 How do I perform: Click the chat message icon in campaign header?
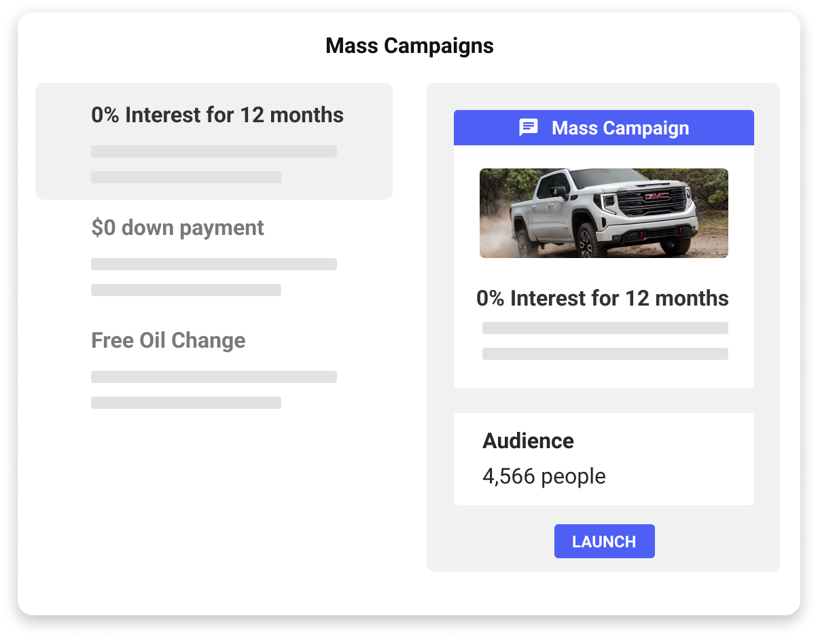pyautogui.click(x=529, y=128)
